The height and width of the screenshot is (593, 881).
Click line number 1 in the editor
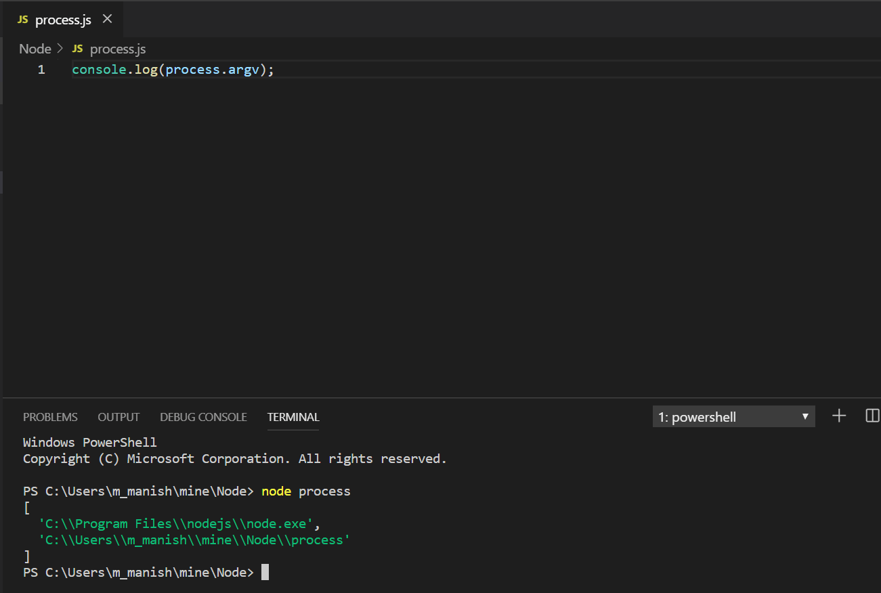tap(41, 69)
